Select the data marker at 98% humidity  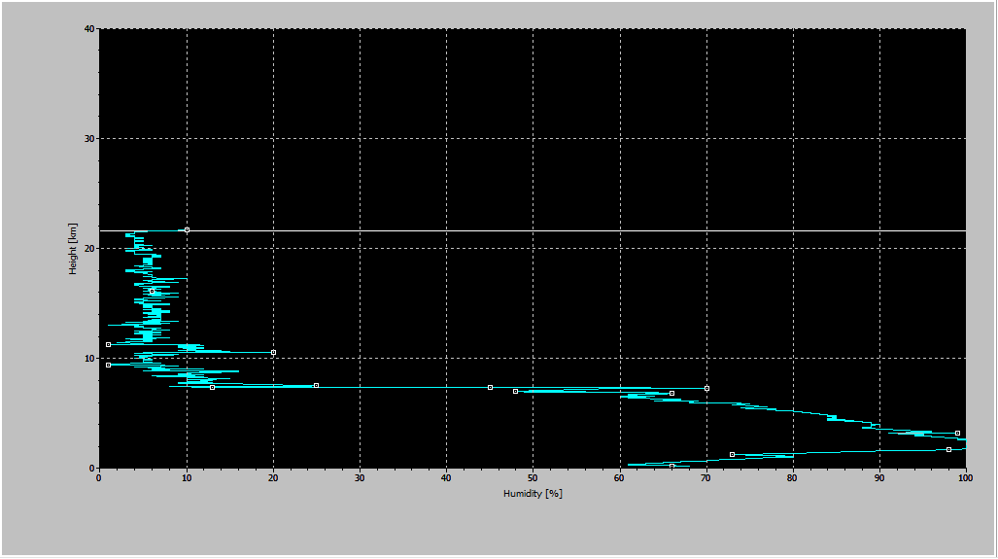(948, 449)
